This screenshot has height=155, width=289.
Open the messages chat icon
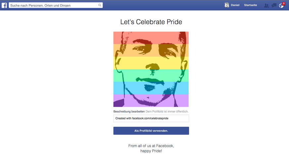click(274, 5)
